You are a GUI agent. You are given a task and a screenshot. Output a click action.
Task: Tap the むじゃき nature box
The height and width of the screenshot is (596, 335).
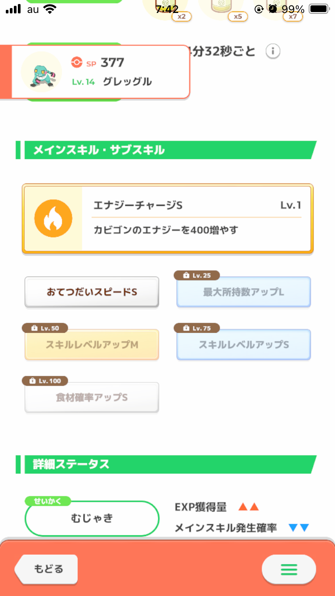(x=92, y=518)
